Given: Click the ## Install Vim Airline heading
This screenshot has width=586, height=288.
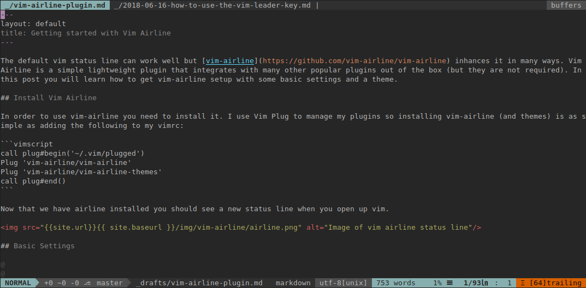Looking at the screenshot, I should (49, 98).
